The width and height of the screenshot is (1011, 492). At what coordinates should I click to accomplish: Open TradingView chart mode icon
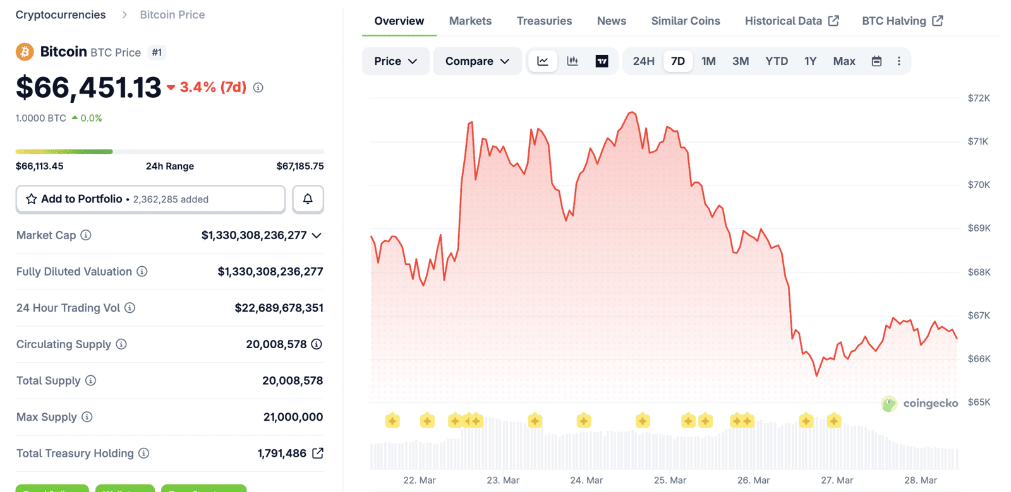coord(602,61)
